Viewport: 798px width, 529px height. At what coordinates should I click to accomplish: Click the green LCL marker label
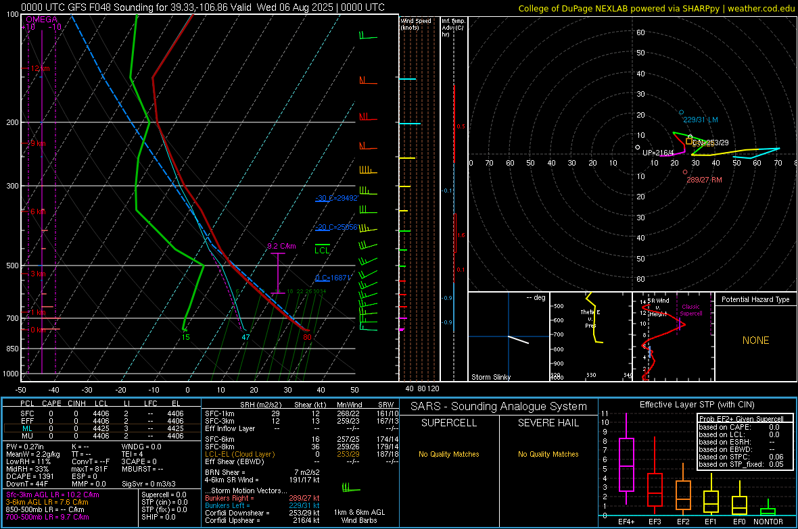[x=322, y=250]
